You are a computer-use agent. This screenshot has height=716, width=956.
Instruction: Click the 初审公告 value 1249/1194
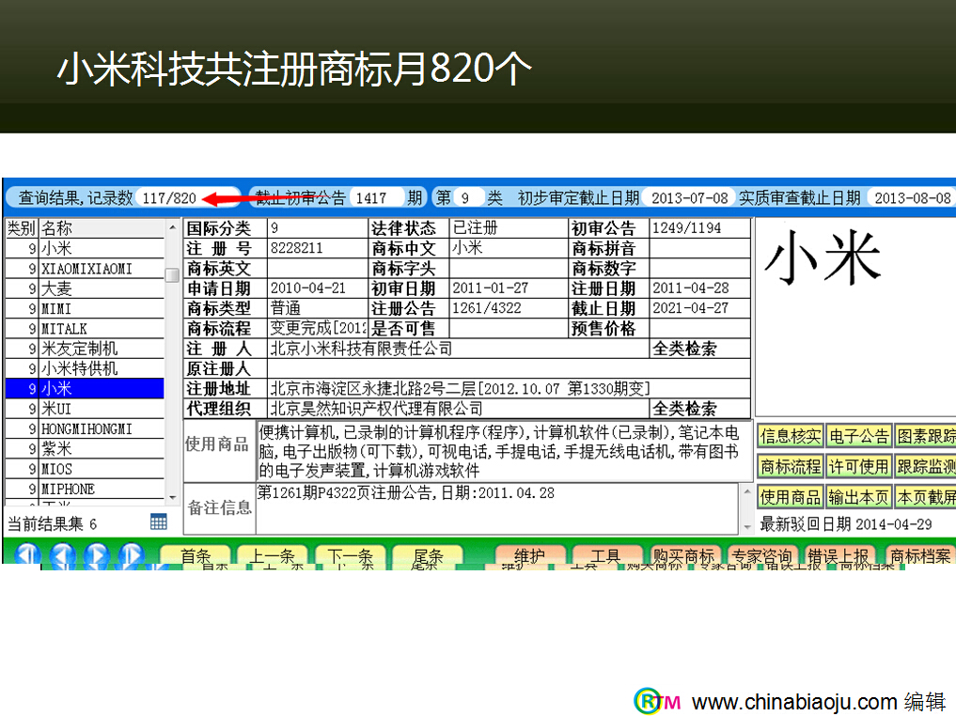coord(686,228)
